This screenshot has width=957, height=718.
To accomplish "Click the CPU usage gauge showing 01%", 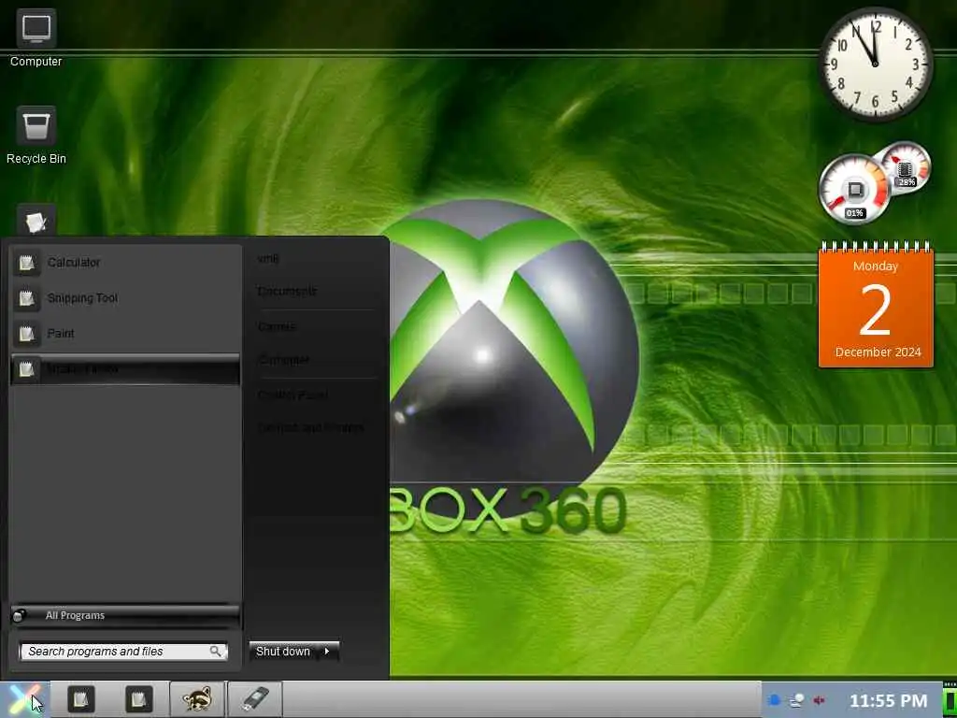I will (x=854, y=189).
